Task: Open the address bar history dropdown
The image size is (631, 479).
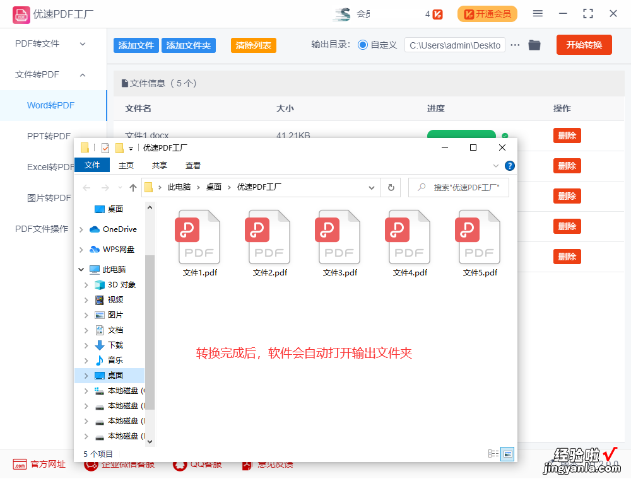Action: pyautogui.click(x=372, y=187)
